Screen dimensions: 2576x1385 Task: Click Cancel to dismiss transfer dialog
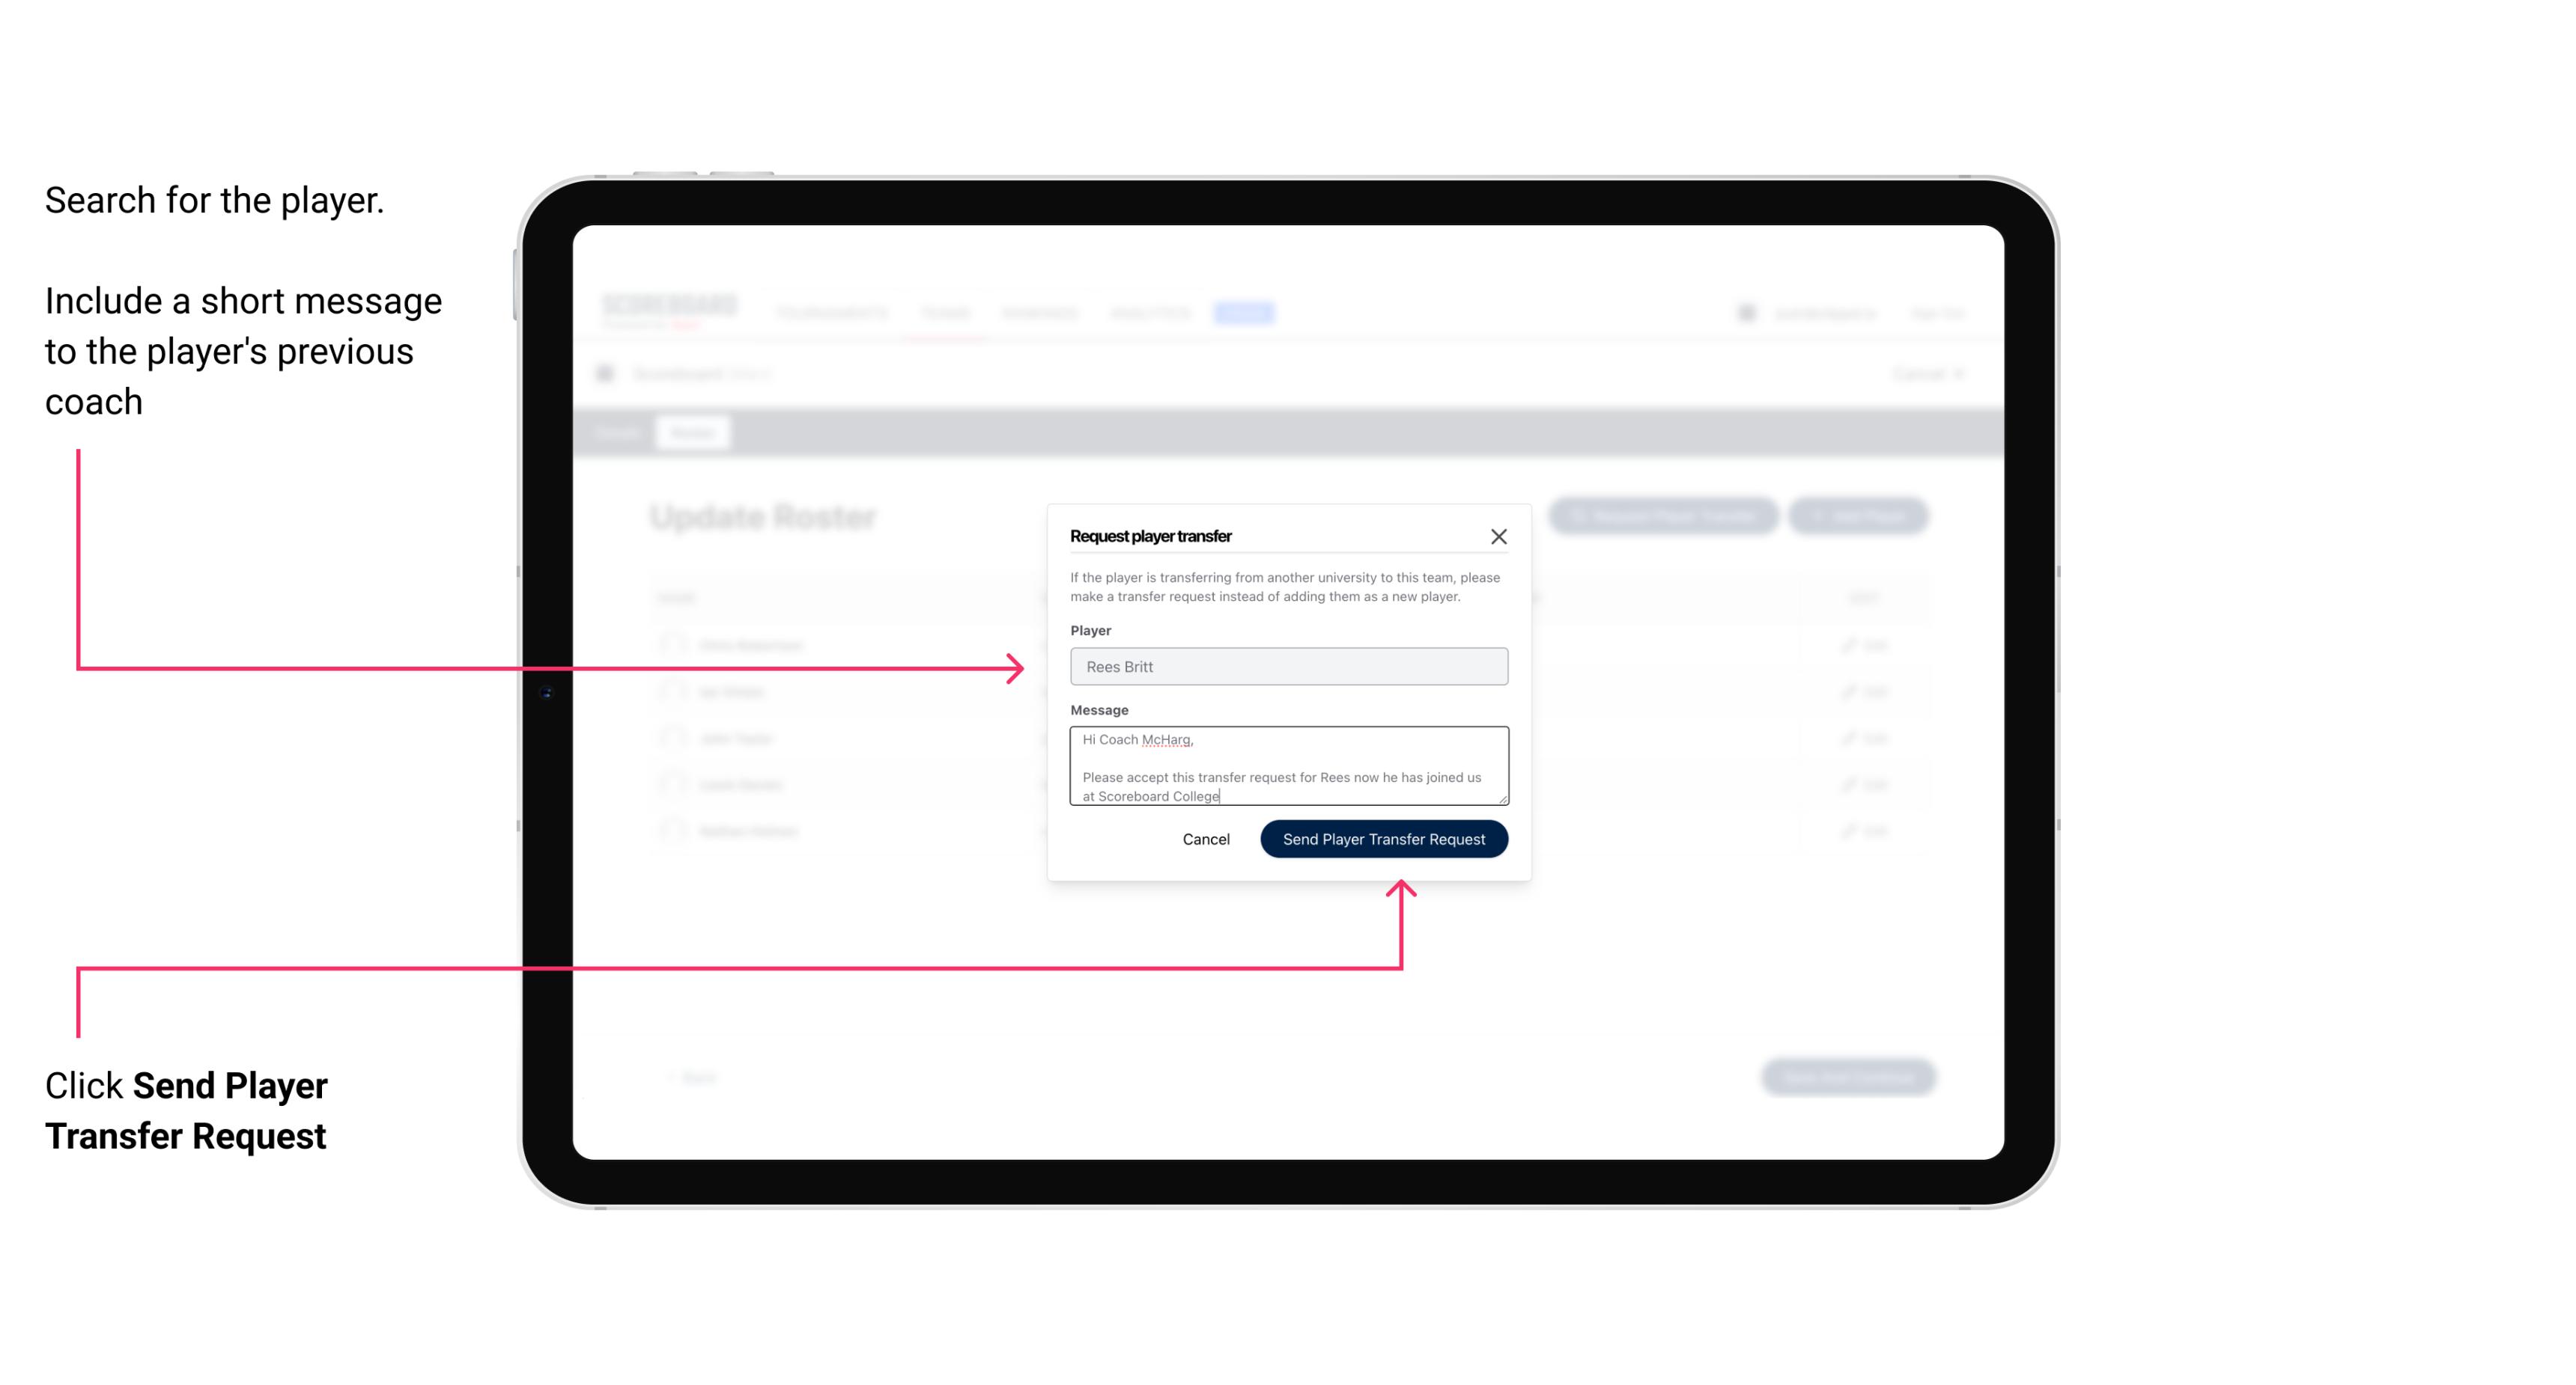point(1209,837)
